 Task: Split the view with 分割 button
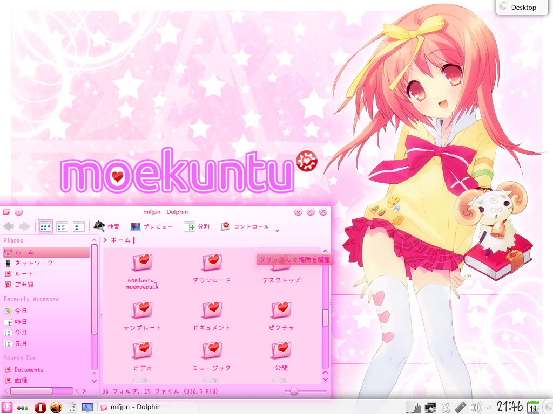(197, 226)
